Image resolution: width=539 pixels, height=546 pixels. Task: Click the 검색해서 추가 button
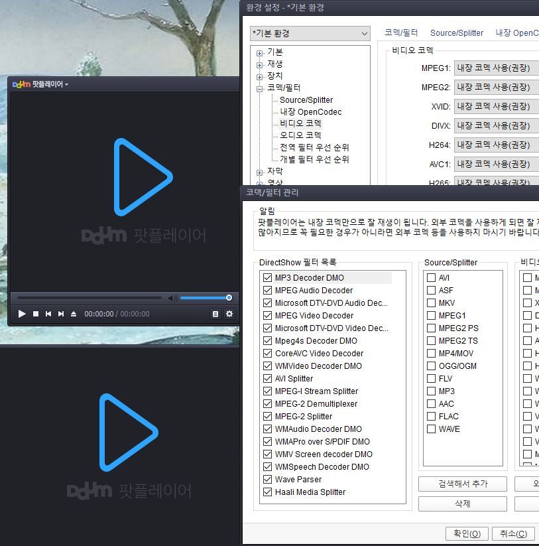(463, 484)
